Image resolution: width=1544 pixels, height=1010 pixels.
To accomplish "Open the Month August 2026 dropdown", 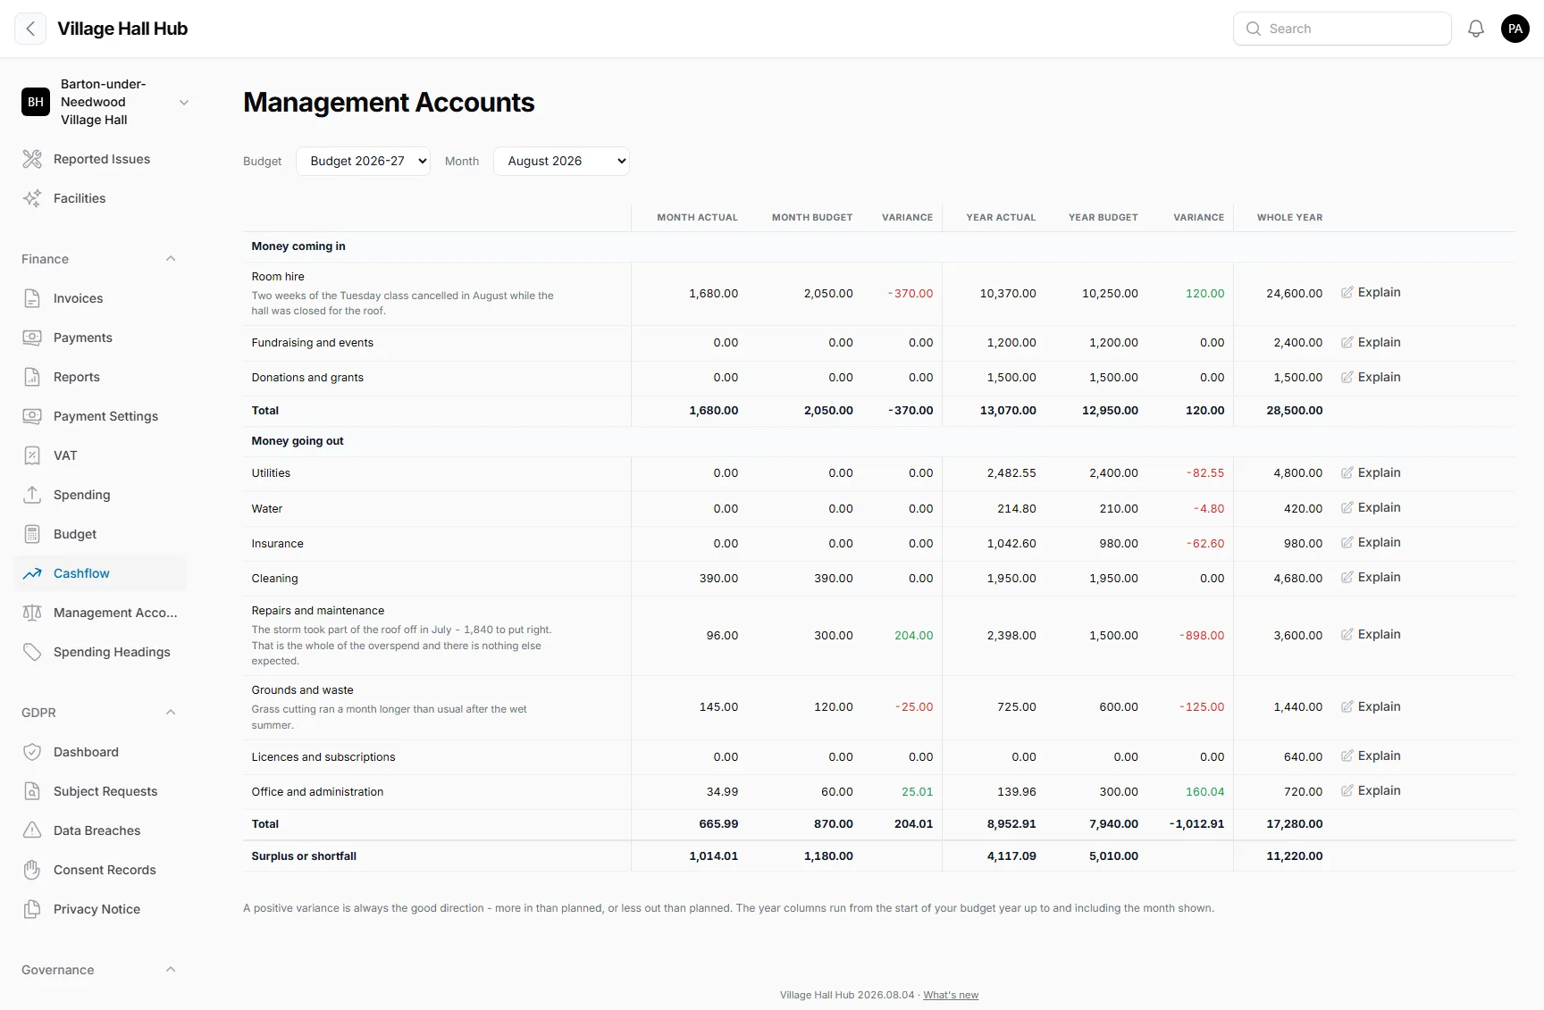I will click(x=561, y=161).
